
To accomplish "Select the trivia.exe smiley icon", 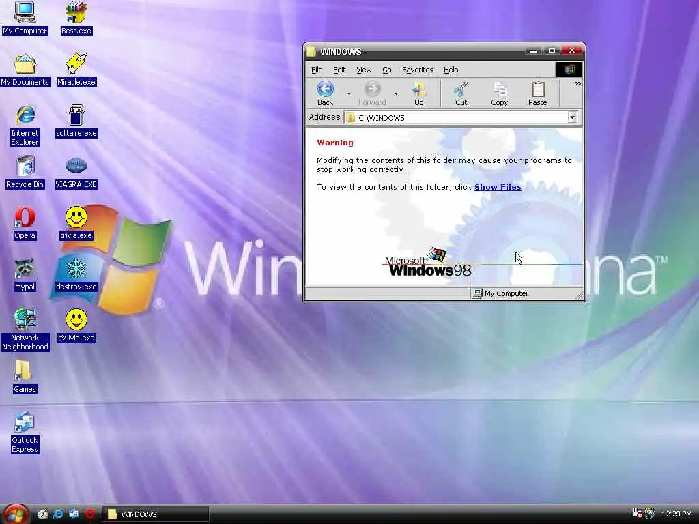I will pos(76,223).
